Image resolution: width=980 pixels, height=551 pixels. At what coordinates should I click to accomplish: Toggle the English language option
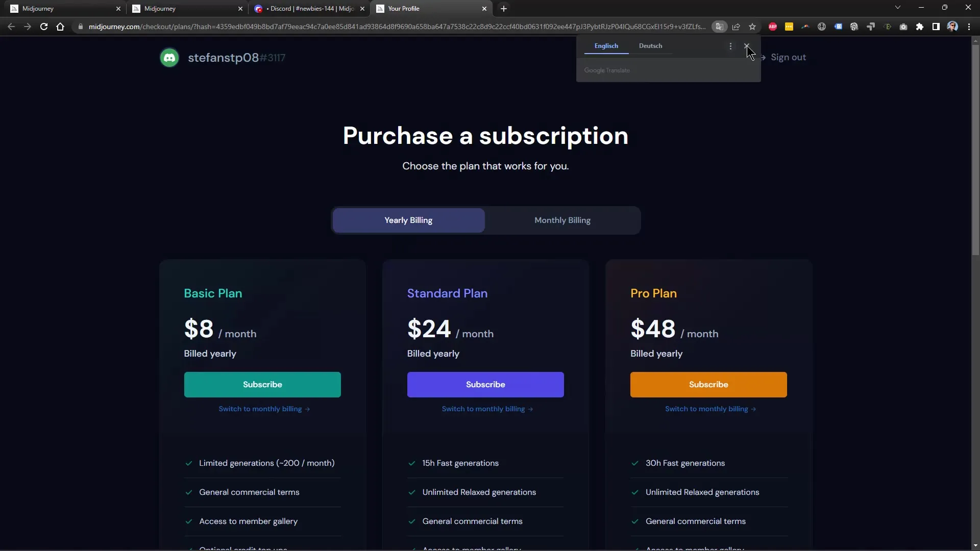pos(605,45)
